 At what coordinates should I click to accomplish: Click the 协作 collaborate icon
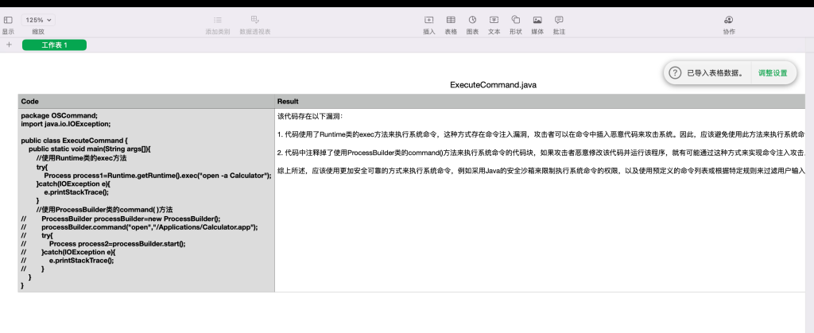729,20
